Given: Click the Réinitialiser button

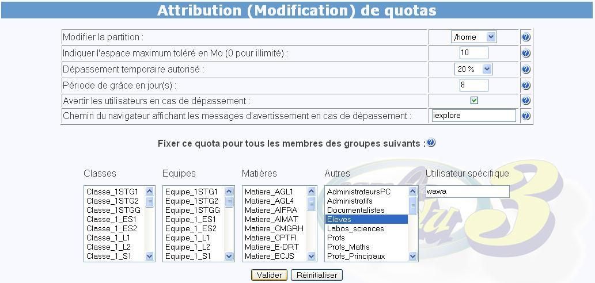Looking at the screenshot, I should 317,275.
